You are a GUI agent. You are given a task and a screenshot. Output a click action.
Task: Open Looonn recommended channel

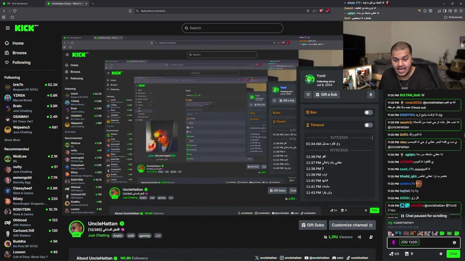[x=31, y=254]
